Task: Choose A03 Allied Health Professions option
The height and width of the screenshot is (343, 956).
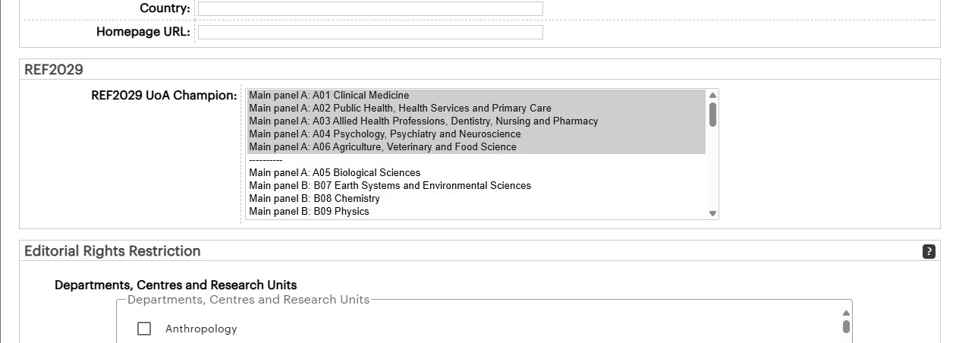Action: 423,121
